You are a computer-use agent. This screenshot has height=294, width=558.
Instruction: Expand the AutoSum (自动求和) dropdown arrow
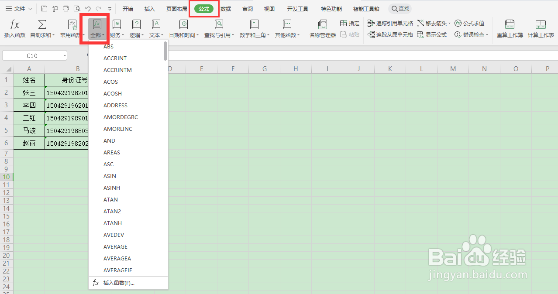coord(54,35)
